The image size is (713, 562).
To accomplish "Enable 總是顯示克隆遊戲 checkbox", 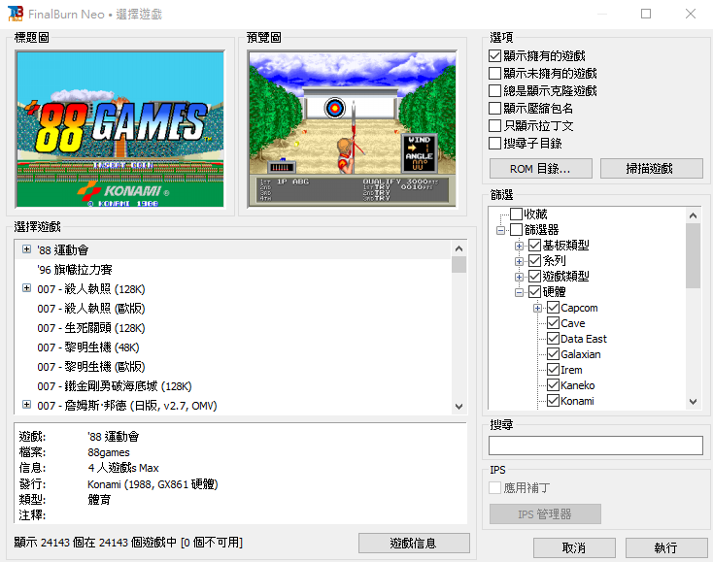I will pos(494,90).
